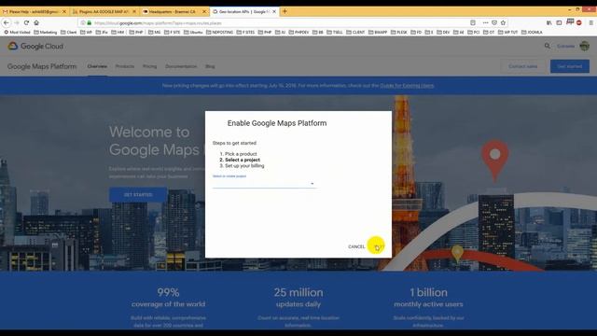This screenshot has width=597, height=336.
Task: Open the 'Select or create project' dropdown
Action: click(264, 184)
